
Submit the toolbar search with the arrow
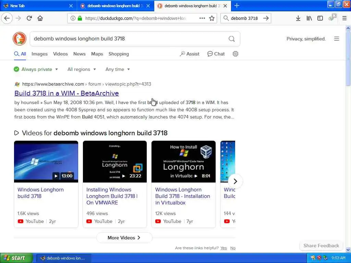coord(266,18)
